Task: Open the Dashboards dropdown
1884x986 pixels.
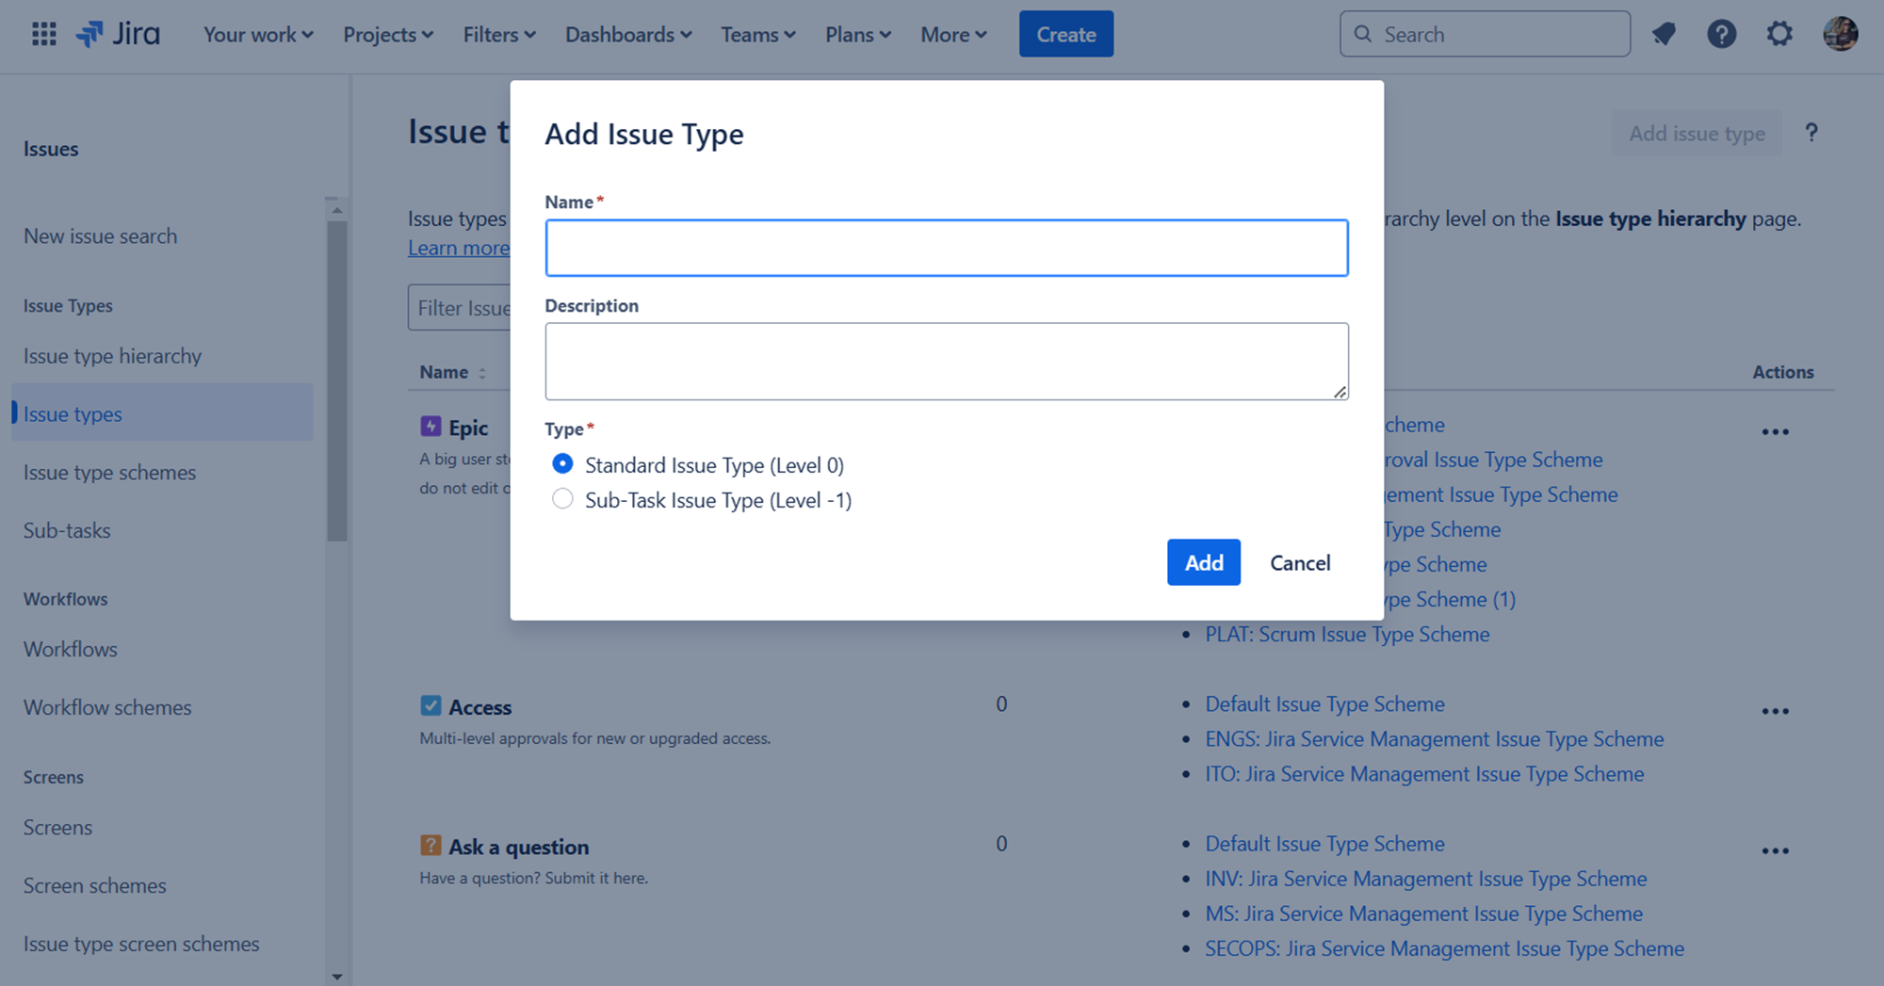Action: point(627,34)
